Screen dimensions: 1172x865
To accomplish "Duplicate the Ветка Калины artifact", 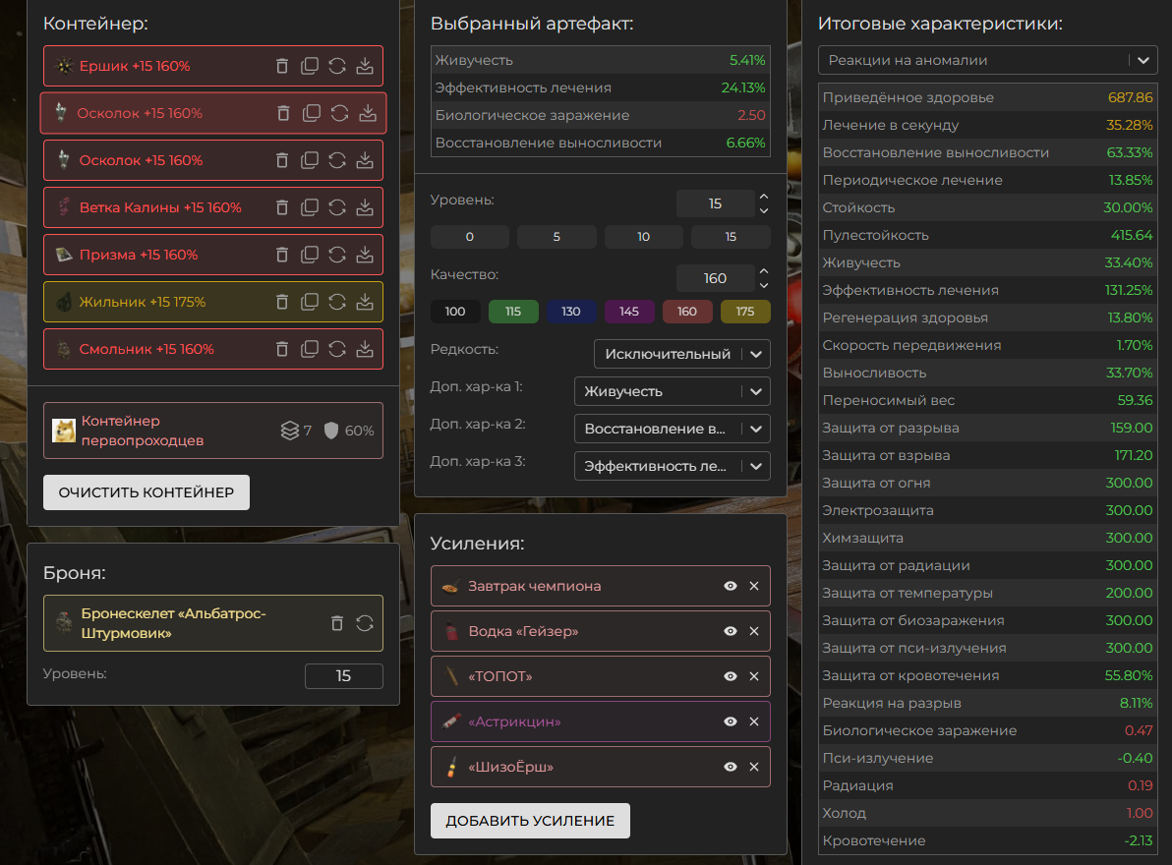I will (x=310, y=207).
